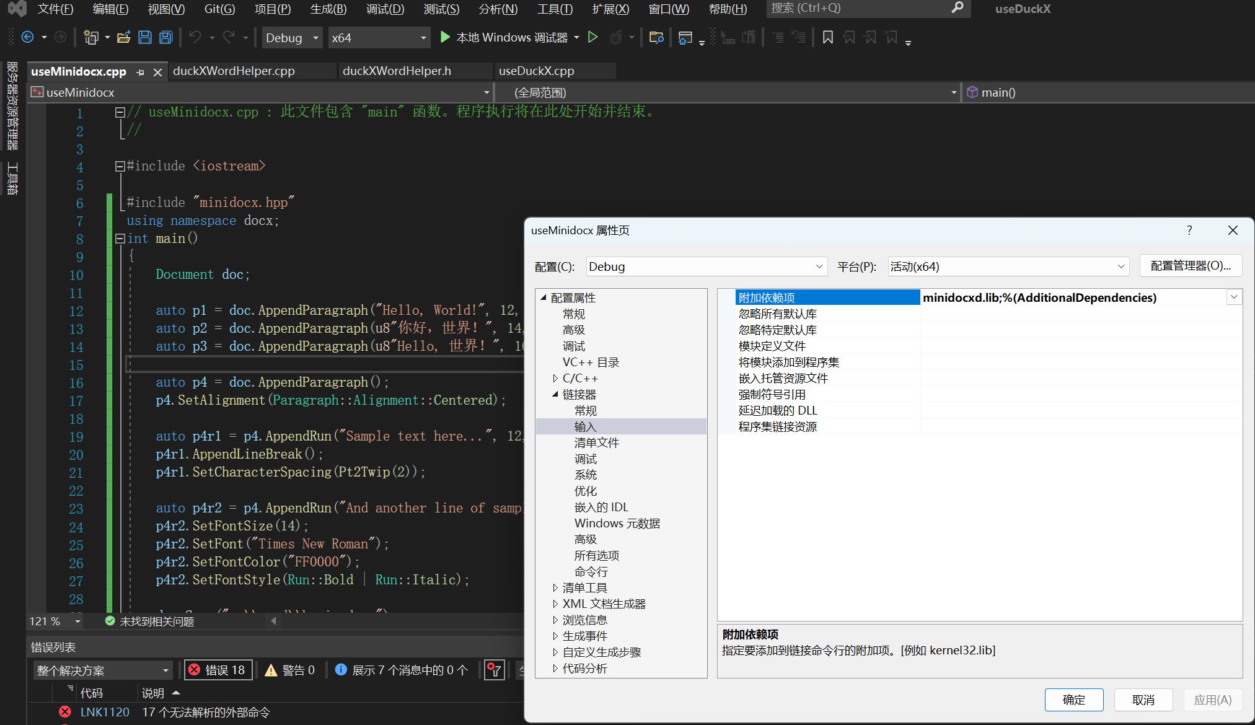Viewport: 1255px width, 725px height.
Task: Click the Visual Studio logo icon
Action: click(17, 9)
